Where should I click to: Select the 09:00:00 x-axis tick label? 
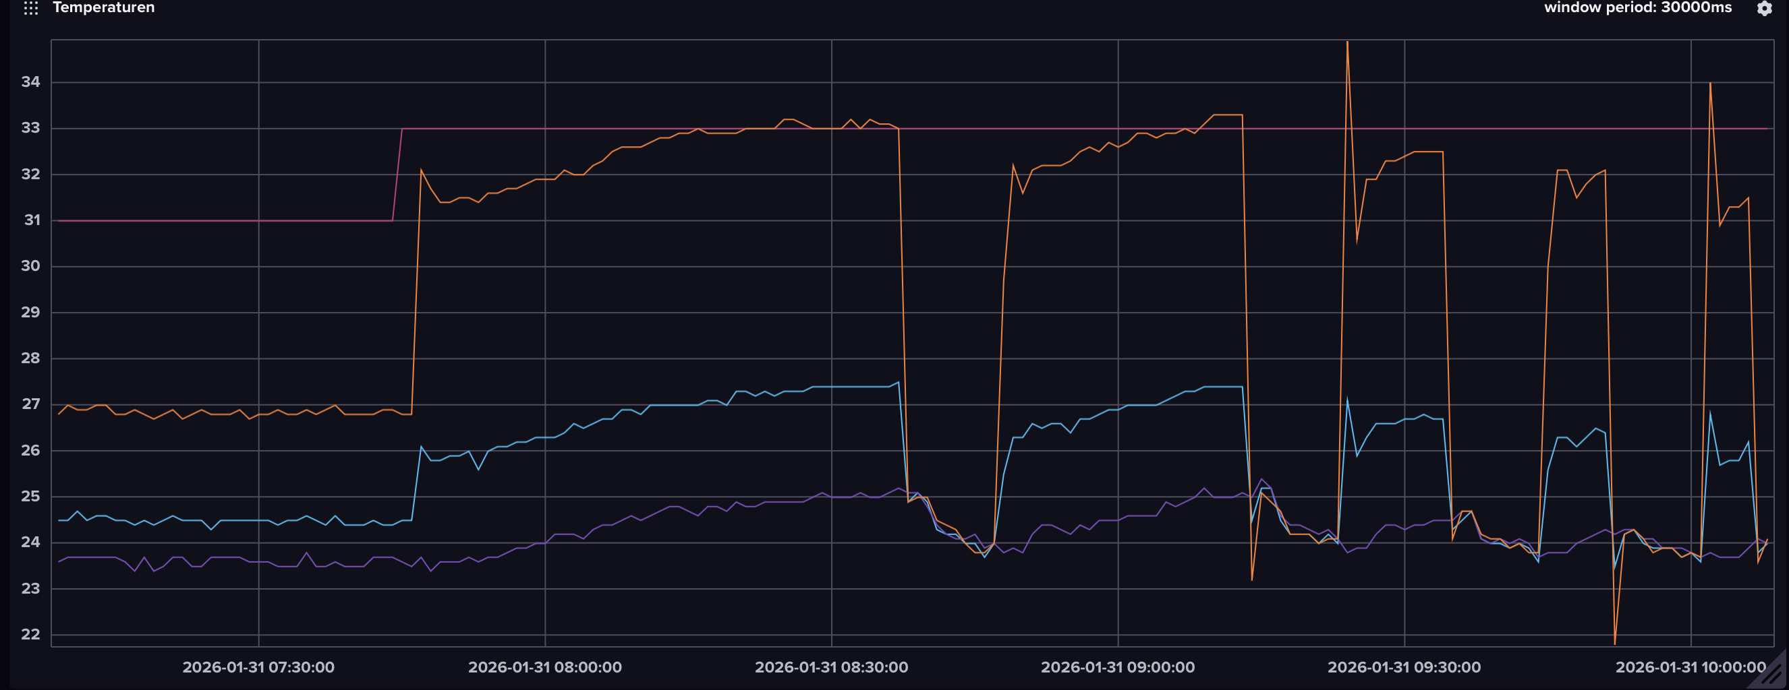[1117, 667]
